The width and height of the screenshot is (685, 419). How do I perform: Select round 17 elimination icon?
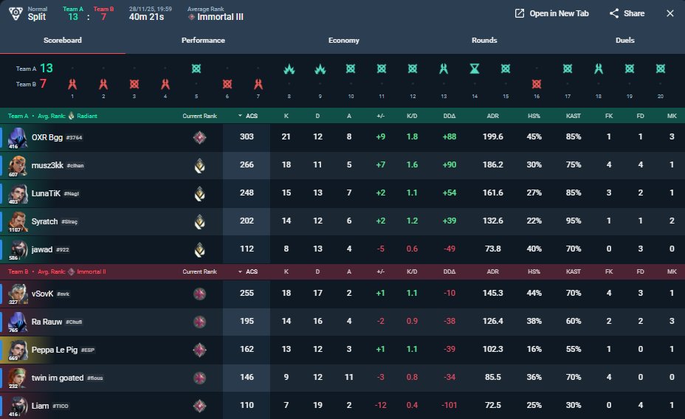pos(568,69)
